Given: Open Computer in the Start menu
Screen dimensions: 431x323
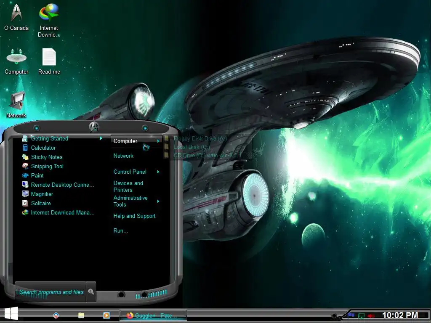Looking at the screenshot, I should tap(136, 141).
